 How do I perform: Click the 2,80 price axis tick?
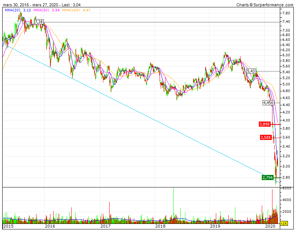pos(286,177)
